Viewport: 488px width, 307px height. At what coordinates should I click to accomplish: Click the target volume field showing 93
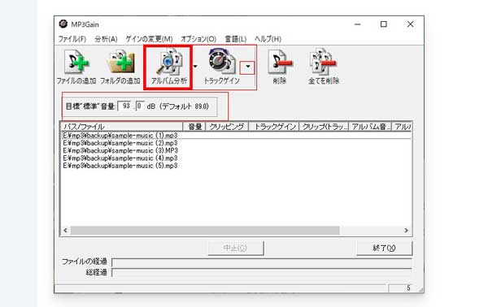click(x=125, y=106)
